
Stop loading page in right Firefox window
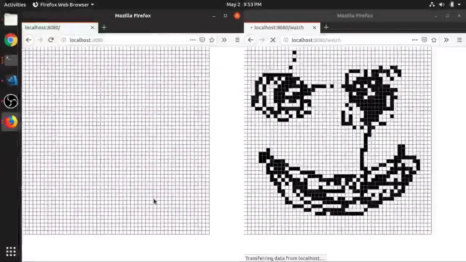click(x=273, y=40)
